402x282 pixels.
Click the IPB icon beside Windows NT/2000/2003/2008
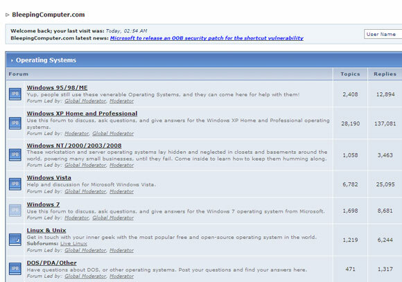15,155
